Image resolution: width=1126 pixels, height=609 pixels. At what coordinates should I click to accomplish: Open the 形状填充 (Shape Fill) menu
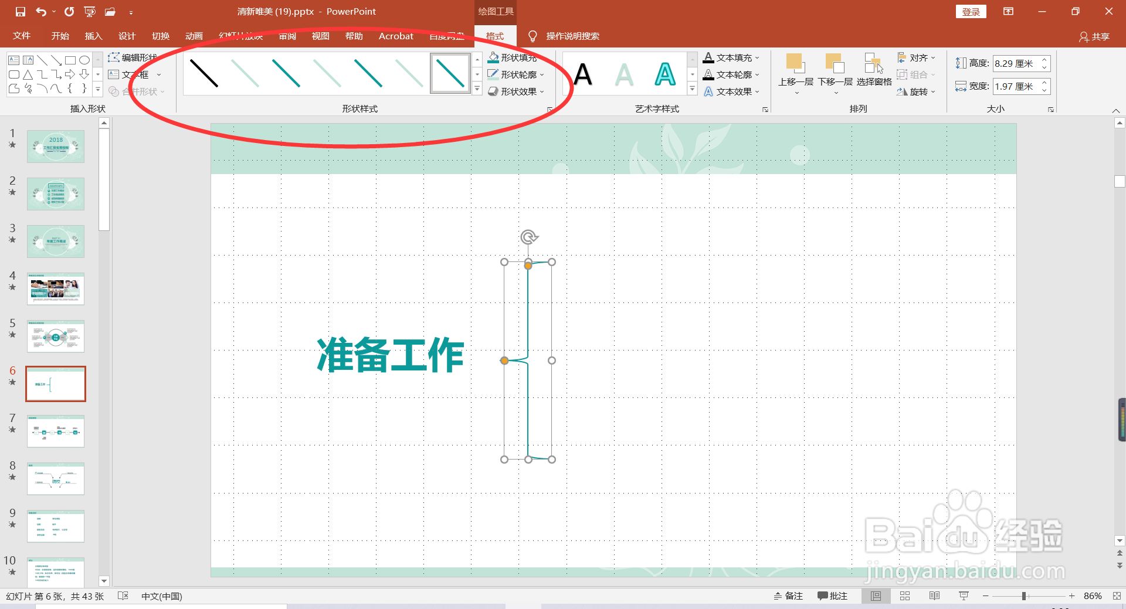click(514, 57)
